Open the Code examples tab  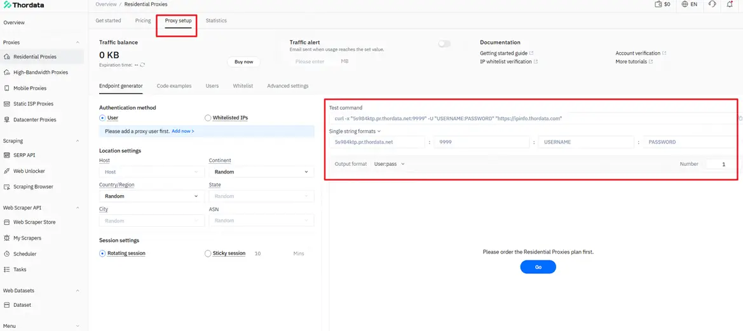pos(174,86)
